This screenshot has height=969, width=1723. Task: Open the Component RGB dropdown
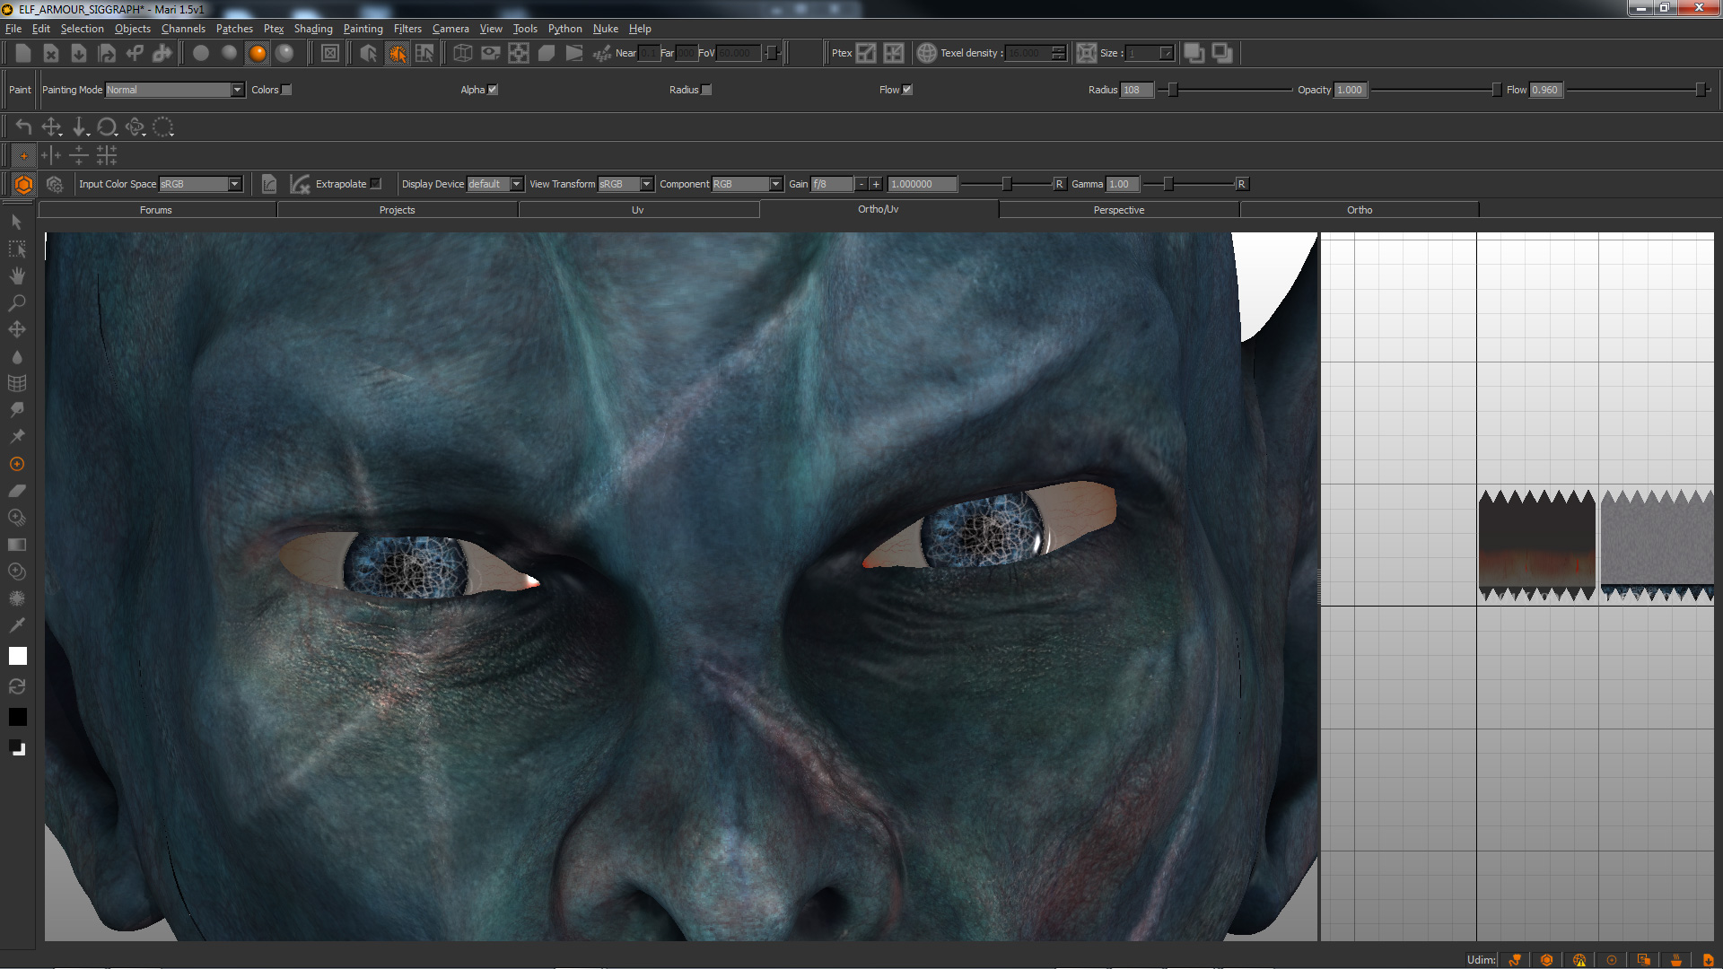click(x=748, y=184)
